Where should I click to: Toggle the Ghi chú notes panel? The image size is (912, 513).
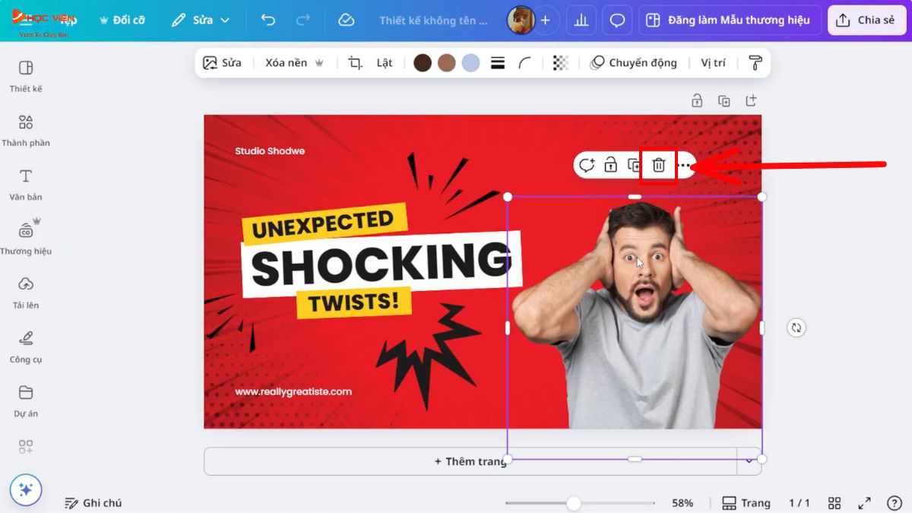93,503
